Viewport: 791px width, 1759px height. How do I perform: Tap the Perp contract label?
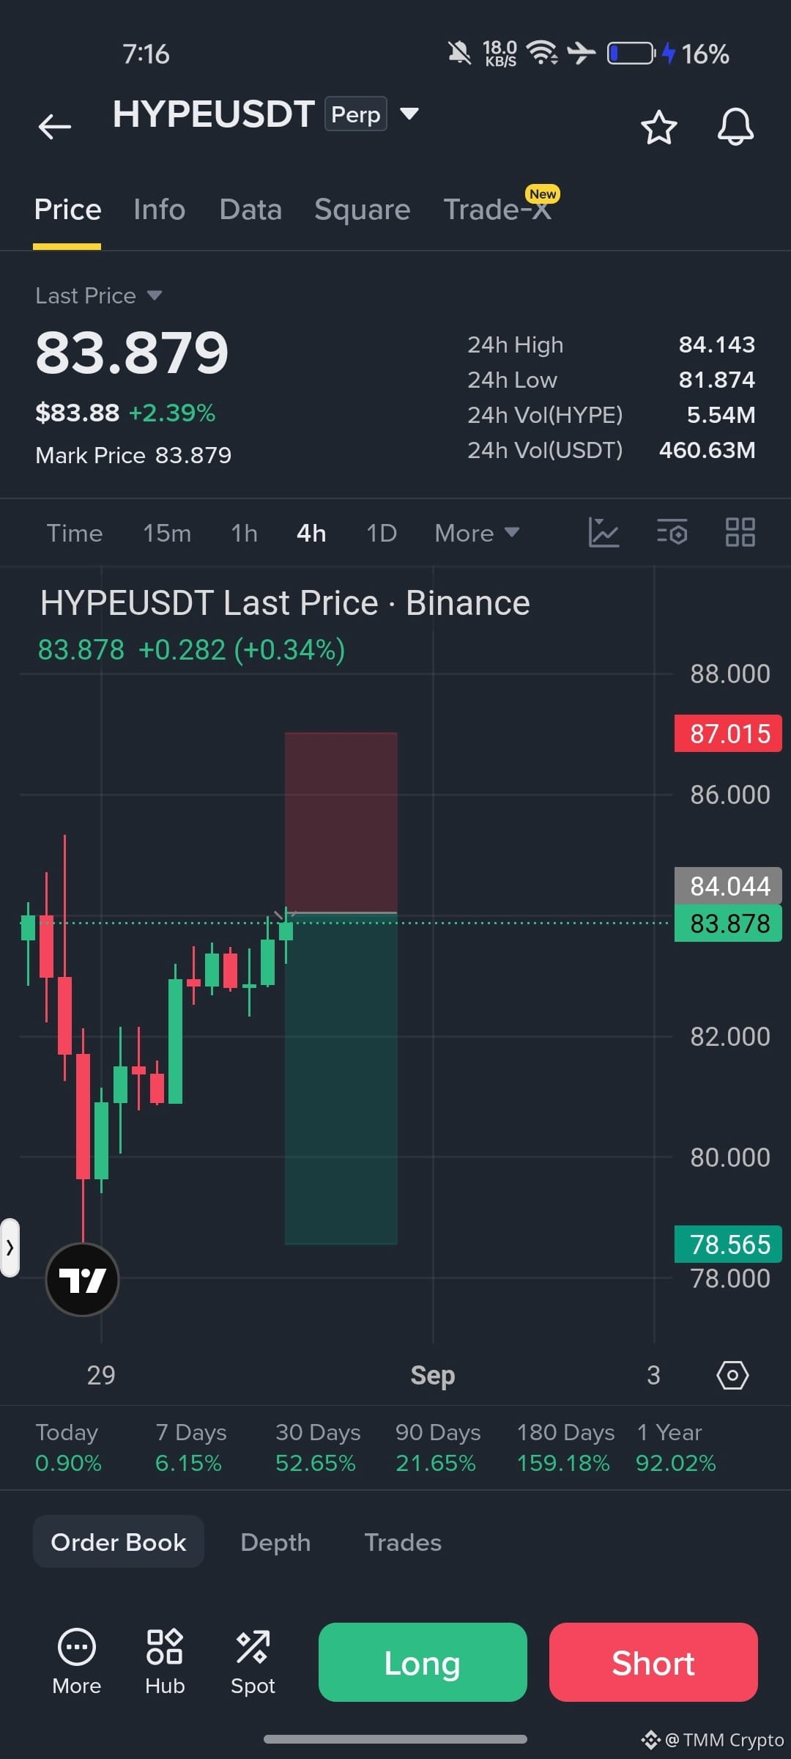pos(356,114)
